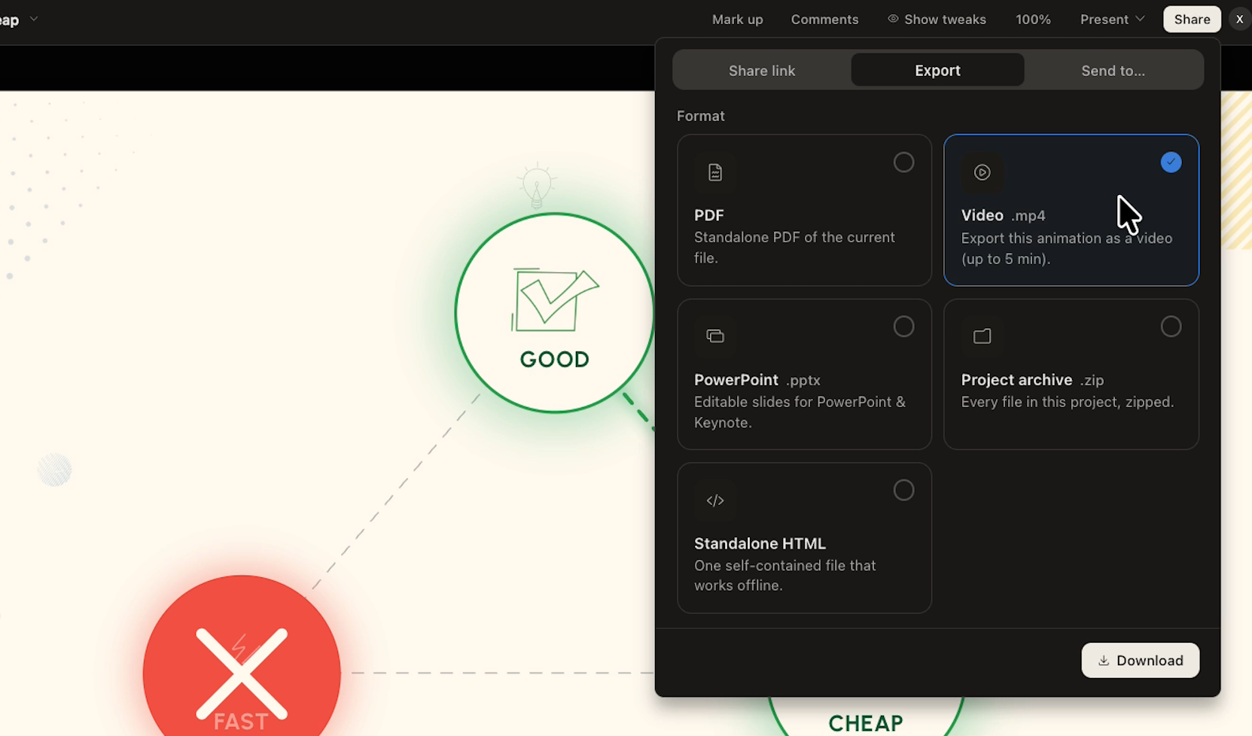Click the Standalone HTML code icon

tap(715, 500)
